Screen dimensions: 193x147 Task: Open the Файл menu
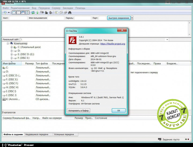6,8
